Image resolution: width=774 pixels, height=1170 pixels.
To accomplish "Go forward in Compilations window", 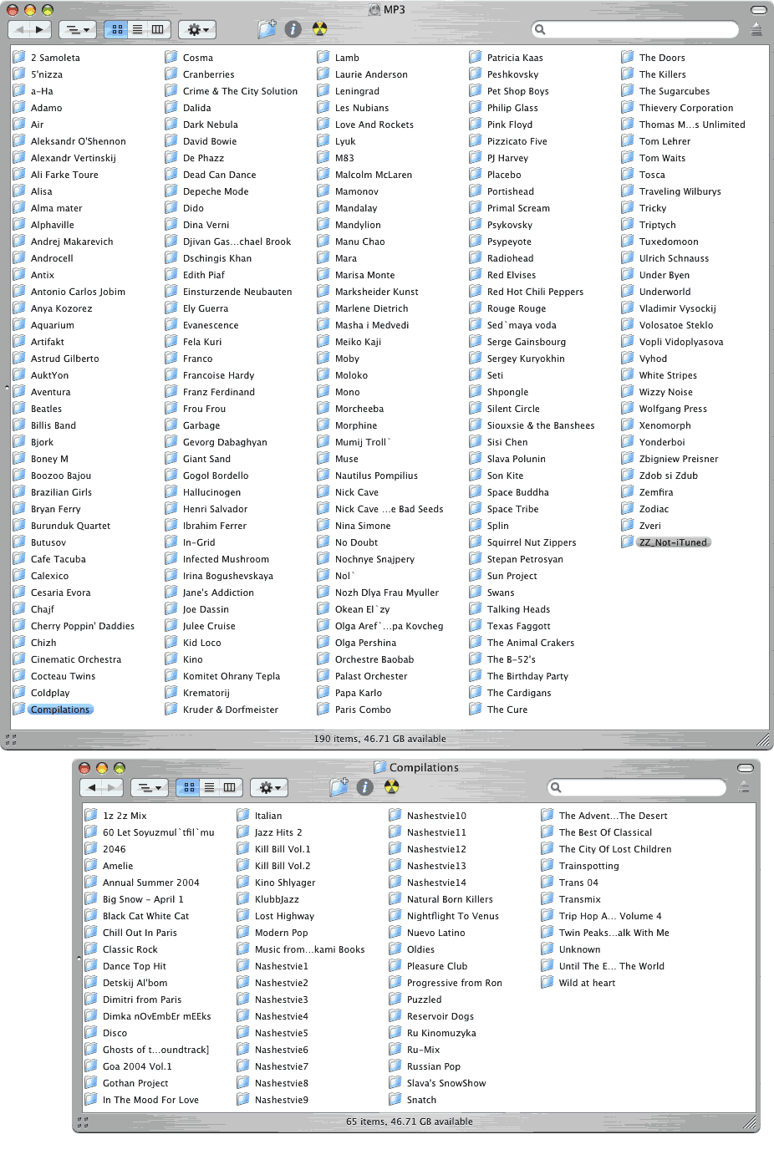I will click(113, 787).
